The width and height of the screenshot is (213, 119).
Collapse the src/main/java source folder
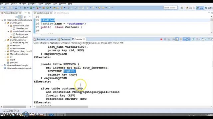click(x=5, y=23)
